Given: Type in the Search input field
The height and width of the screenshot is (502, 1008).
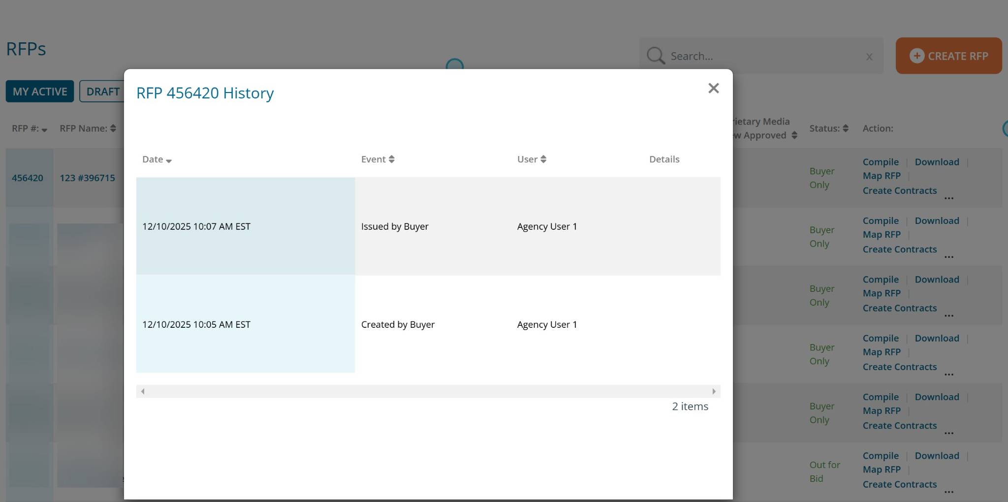Looking at the screenshot, I should (763, 56).
